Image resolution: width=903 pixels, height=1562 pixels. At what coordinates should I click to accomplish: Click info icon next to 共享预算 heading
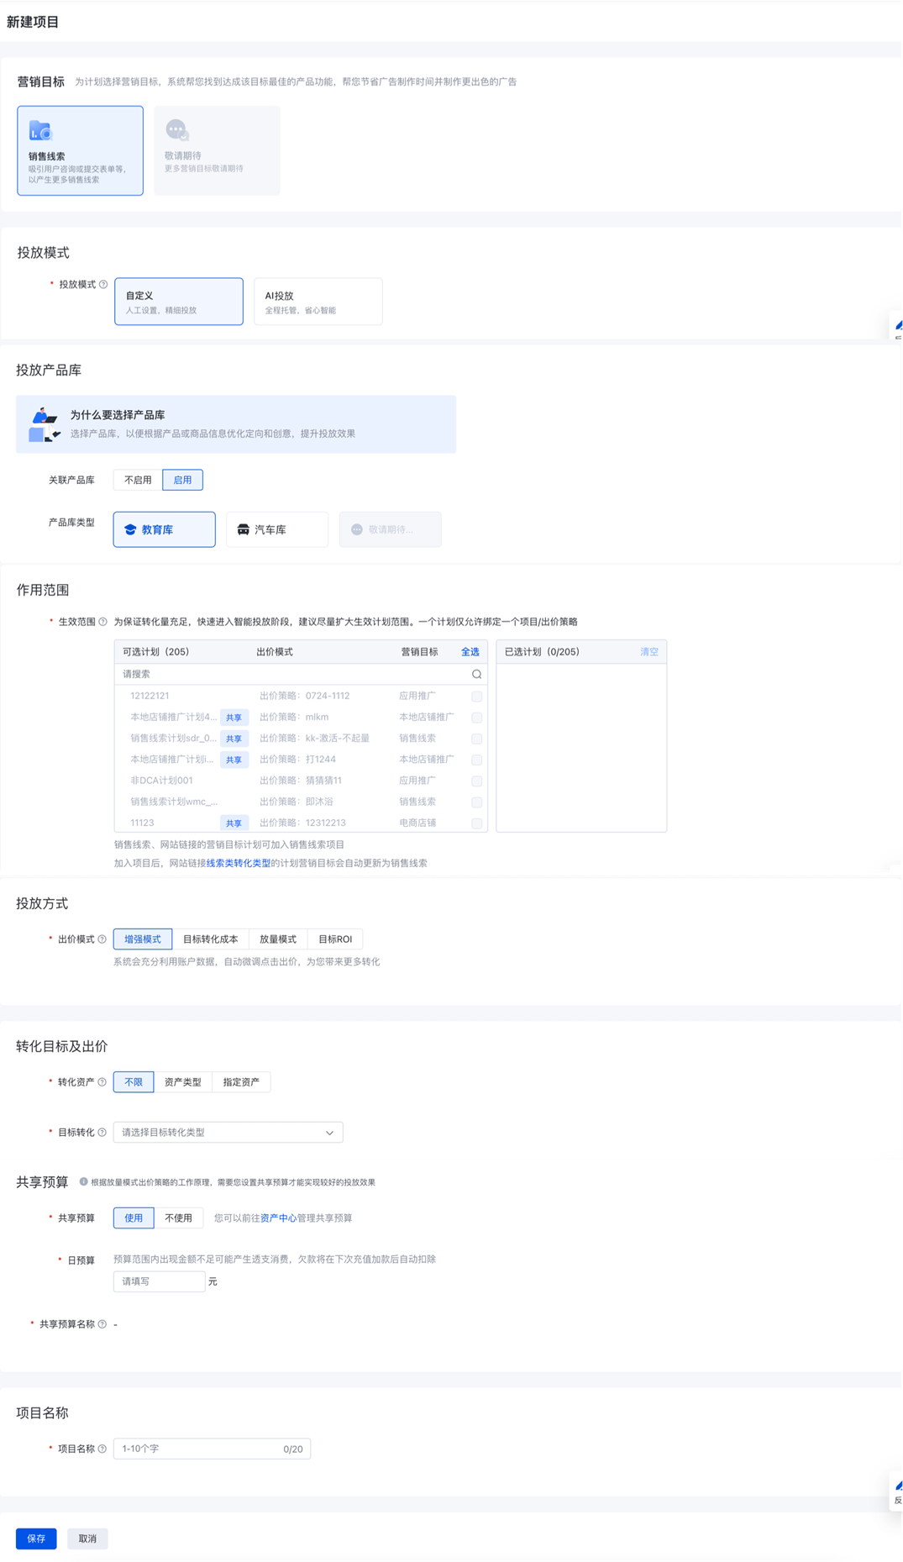tap(83, 1181)
